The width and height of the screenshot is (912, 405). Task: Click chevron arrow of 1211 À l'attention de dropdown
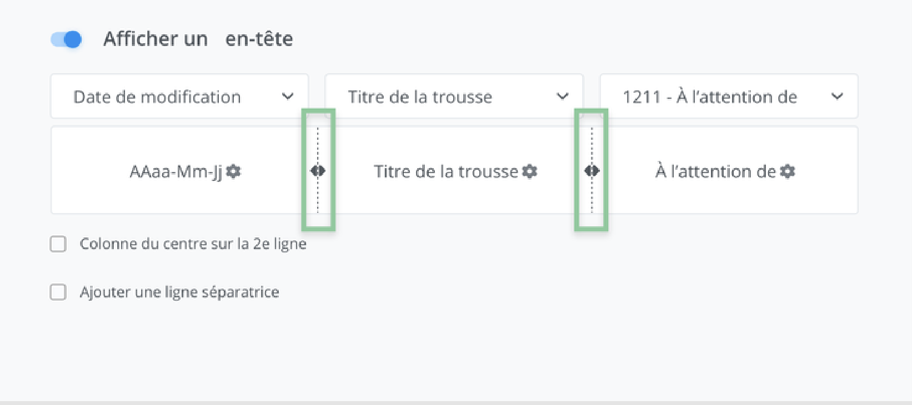[837, 97]
